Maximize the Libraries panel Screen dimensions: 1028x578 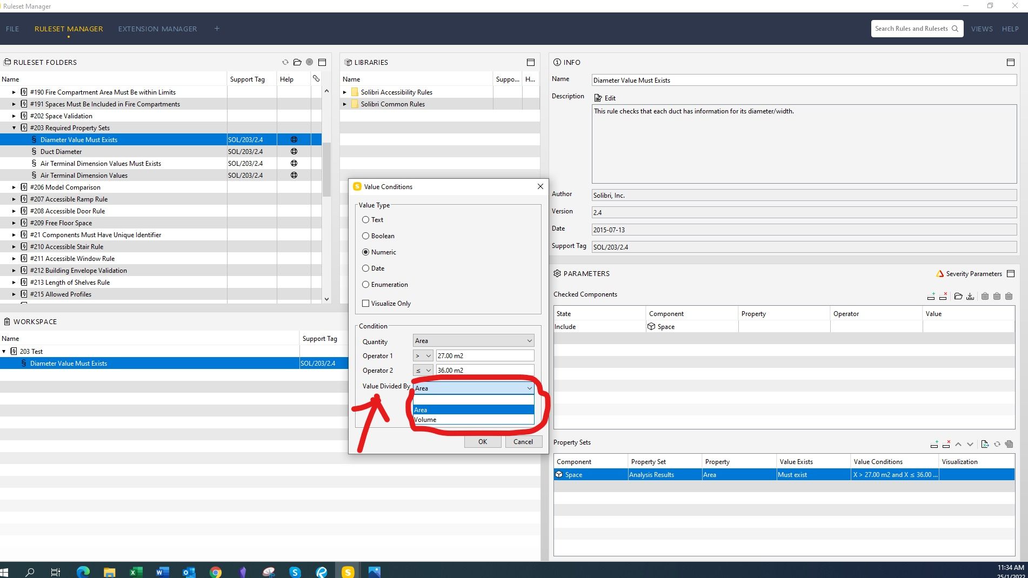pyautogui.click(x=531, y=62)
